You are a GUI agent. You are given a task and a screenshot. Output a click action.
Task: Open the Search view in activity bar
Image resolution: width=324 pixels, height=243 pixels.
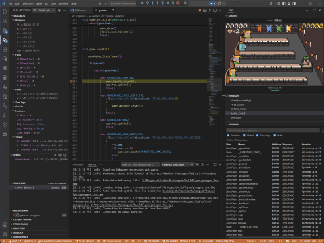(5, 21)
